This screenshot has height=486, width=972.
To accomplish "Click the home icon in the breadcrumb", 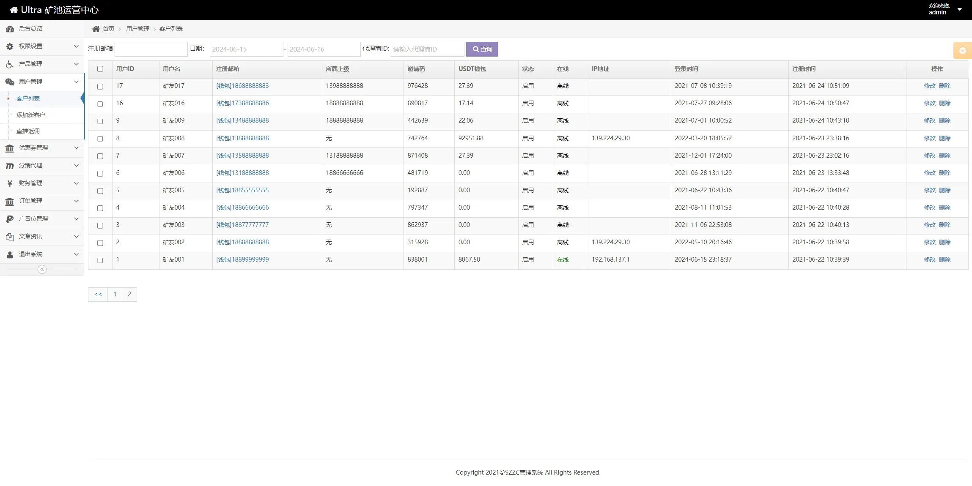I will pyautogui.click(x=96, y=29).
